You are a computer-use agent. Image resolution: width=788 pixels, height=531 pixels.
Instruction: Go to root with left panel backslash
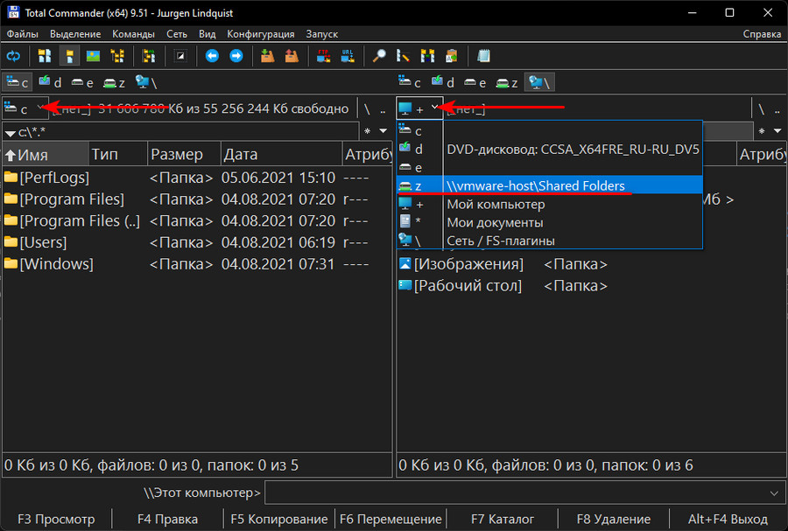pyautogui.click(x=368, y=108)
